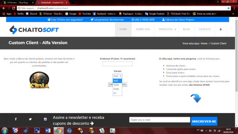Click the Facebook icon in footer
Image resolution: width=238 pixels, height=134 pixels.
point(16,119)
